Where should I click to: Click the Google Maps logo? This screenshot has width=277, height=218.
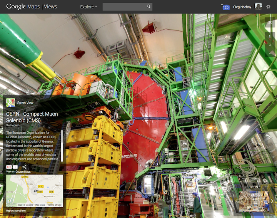coord(23,7)
